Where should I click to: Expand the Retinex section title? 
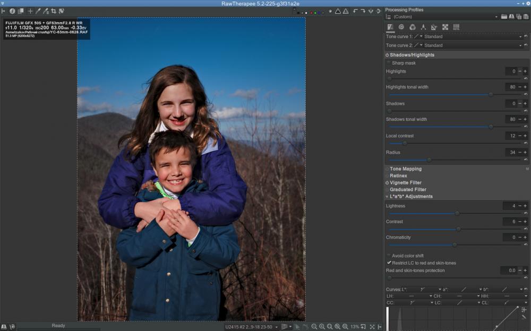[x=398, y=176]
